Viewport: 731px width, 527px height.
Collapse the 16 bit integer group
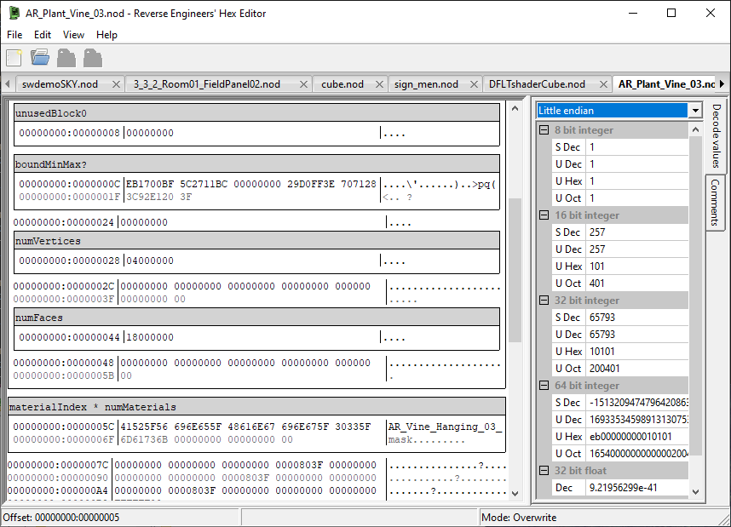[x=544, y=215]
